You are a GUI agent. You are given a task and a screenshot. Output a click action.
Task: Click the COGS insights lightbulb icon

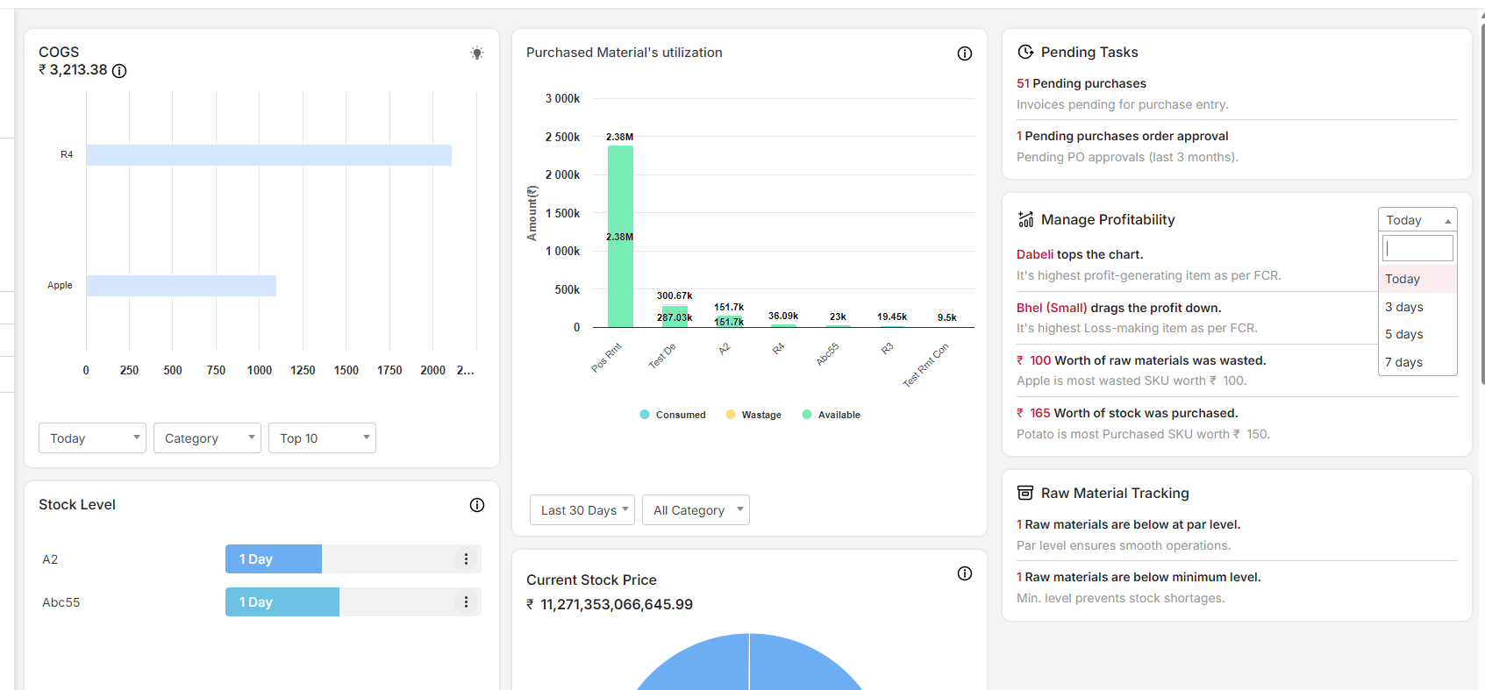[x=477, y=53]
